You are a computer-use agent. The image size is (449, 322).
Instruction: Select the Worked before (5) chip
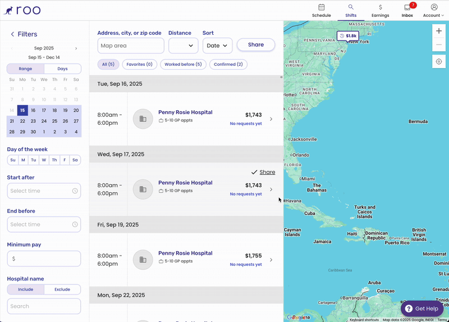point(184,65)
